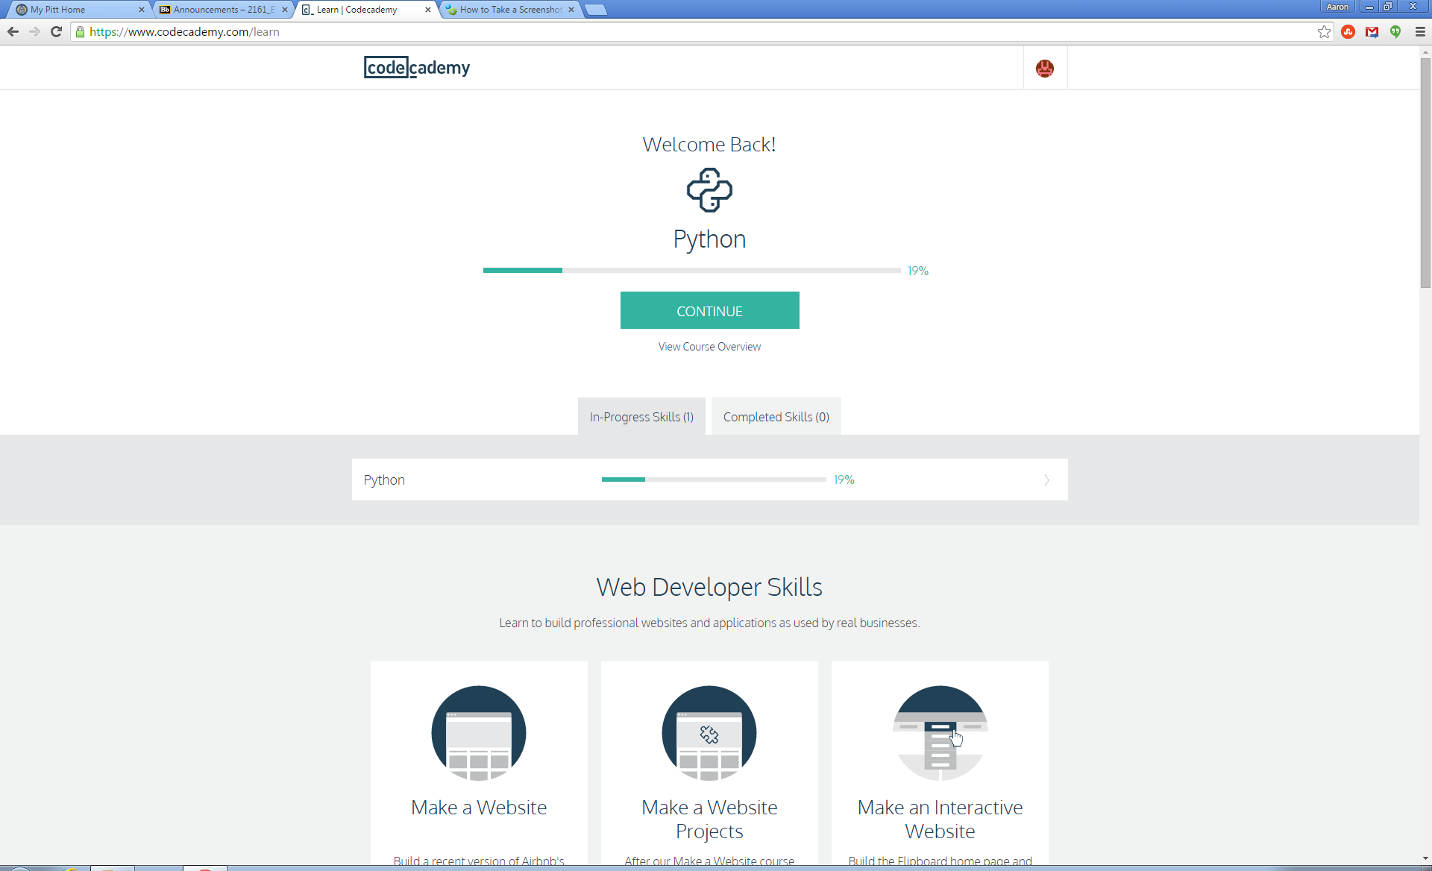Open Make a Website course thumbnail
This screenshot has width=1432, height=871.
479,733
